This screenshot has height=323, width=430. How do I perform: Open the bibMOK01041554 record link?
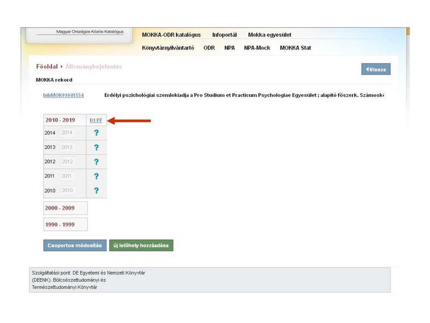63,95
